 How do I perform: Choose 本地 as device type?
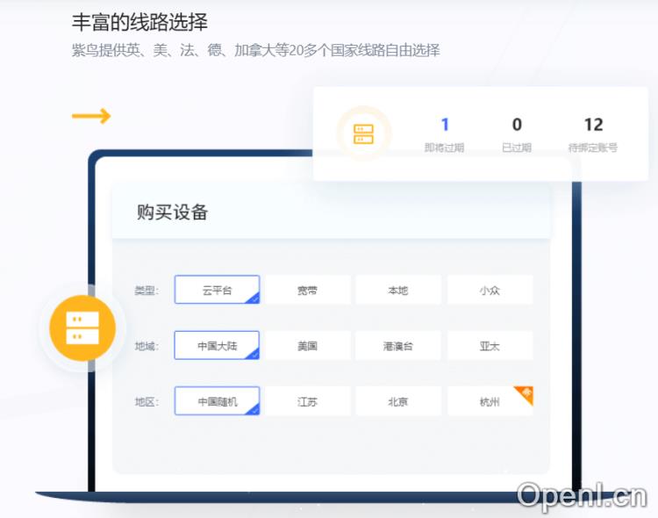pos(398,290)
